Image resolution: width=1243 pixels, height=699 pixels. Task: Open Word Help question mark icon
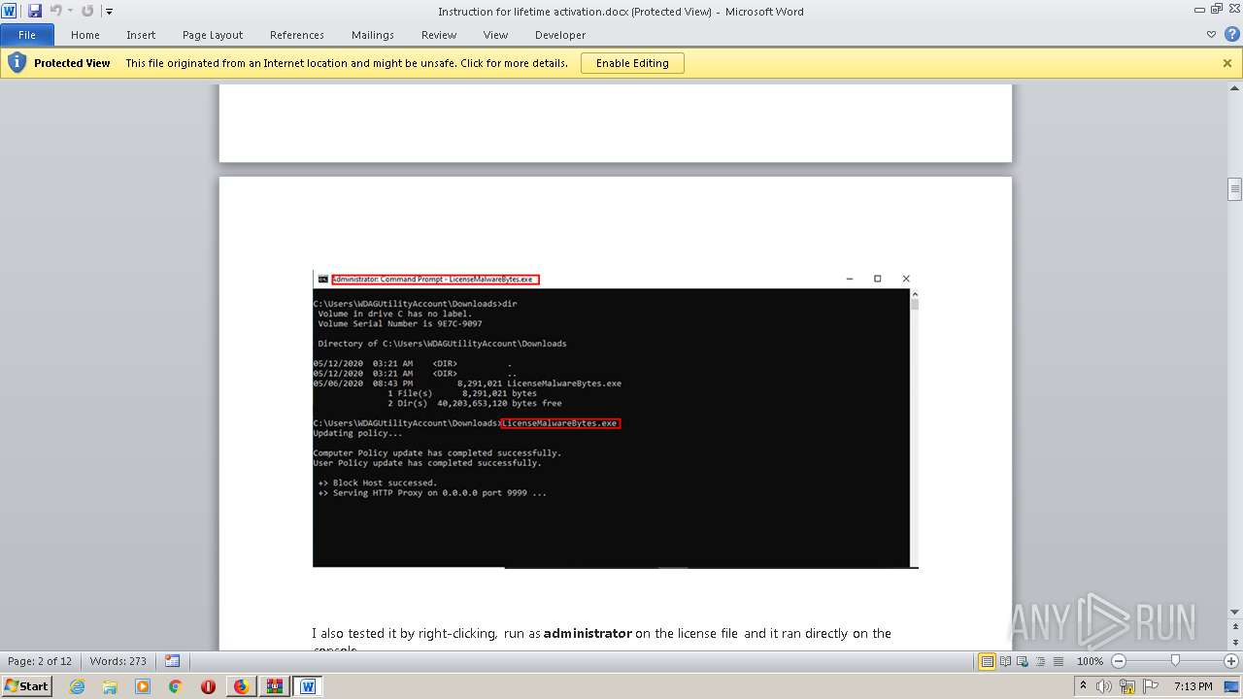tap(1231, 34)
